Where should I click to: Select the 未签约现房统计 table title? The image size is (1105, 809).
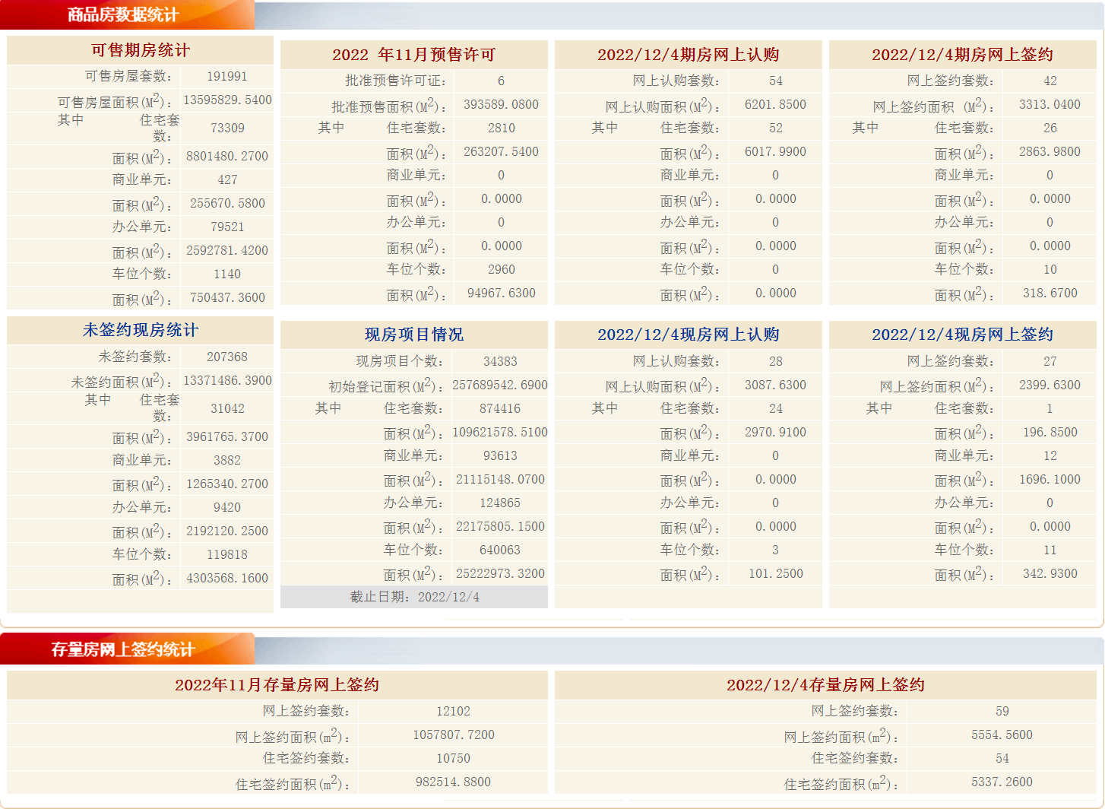tap(141, 330)
